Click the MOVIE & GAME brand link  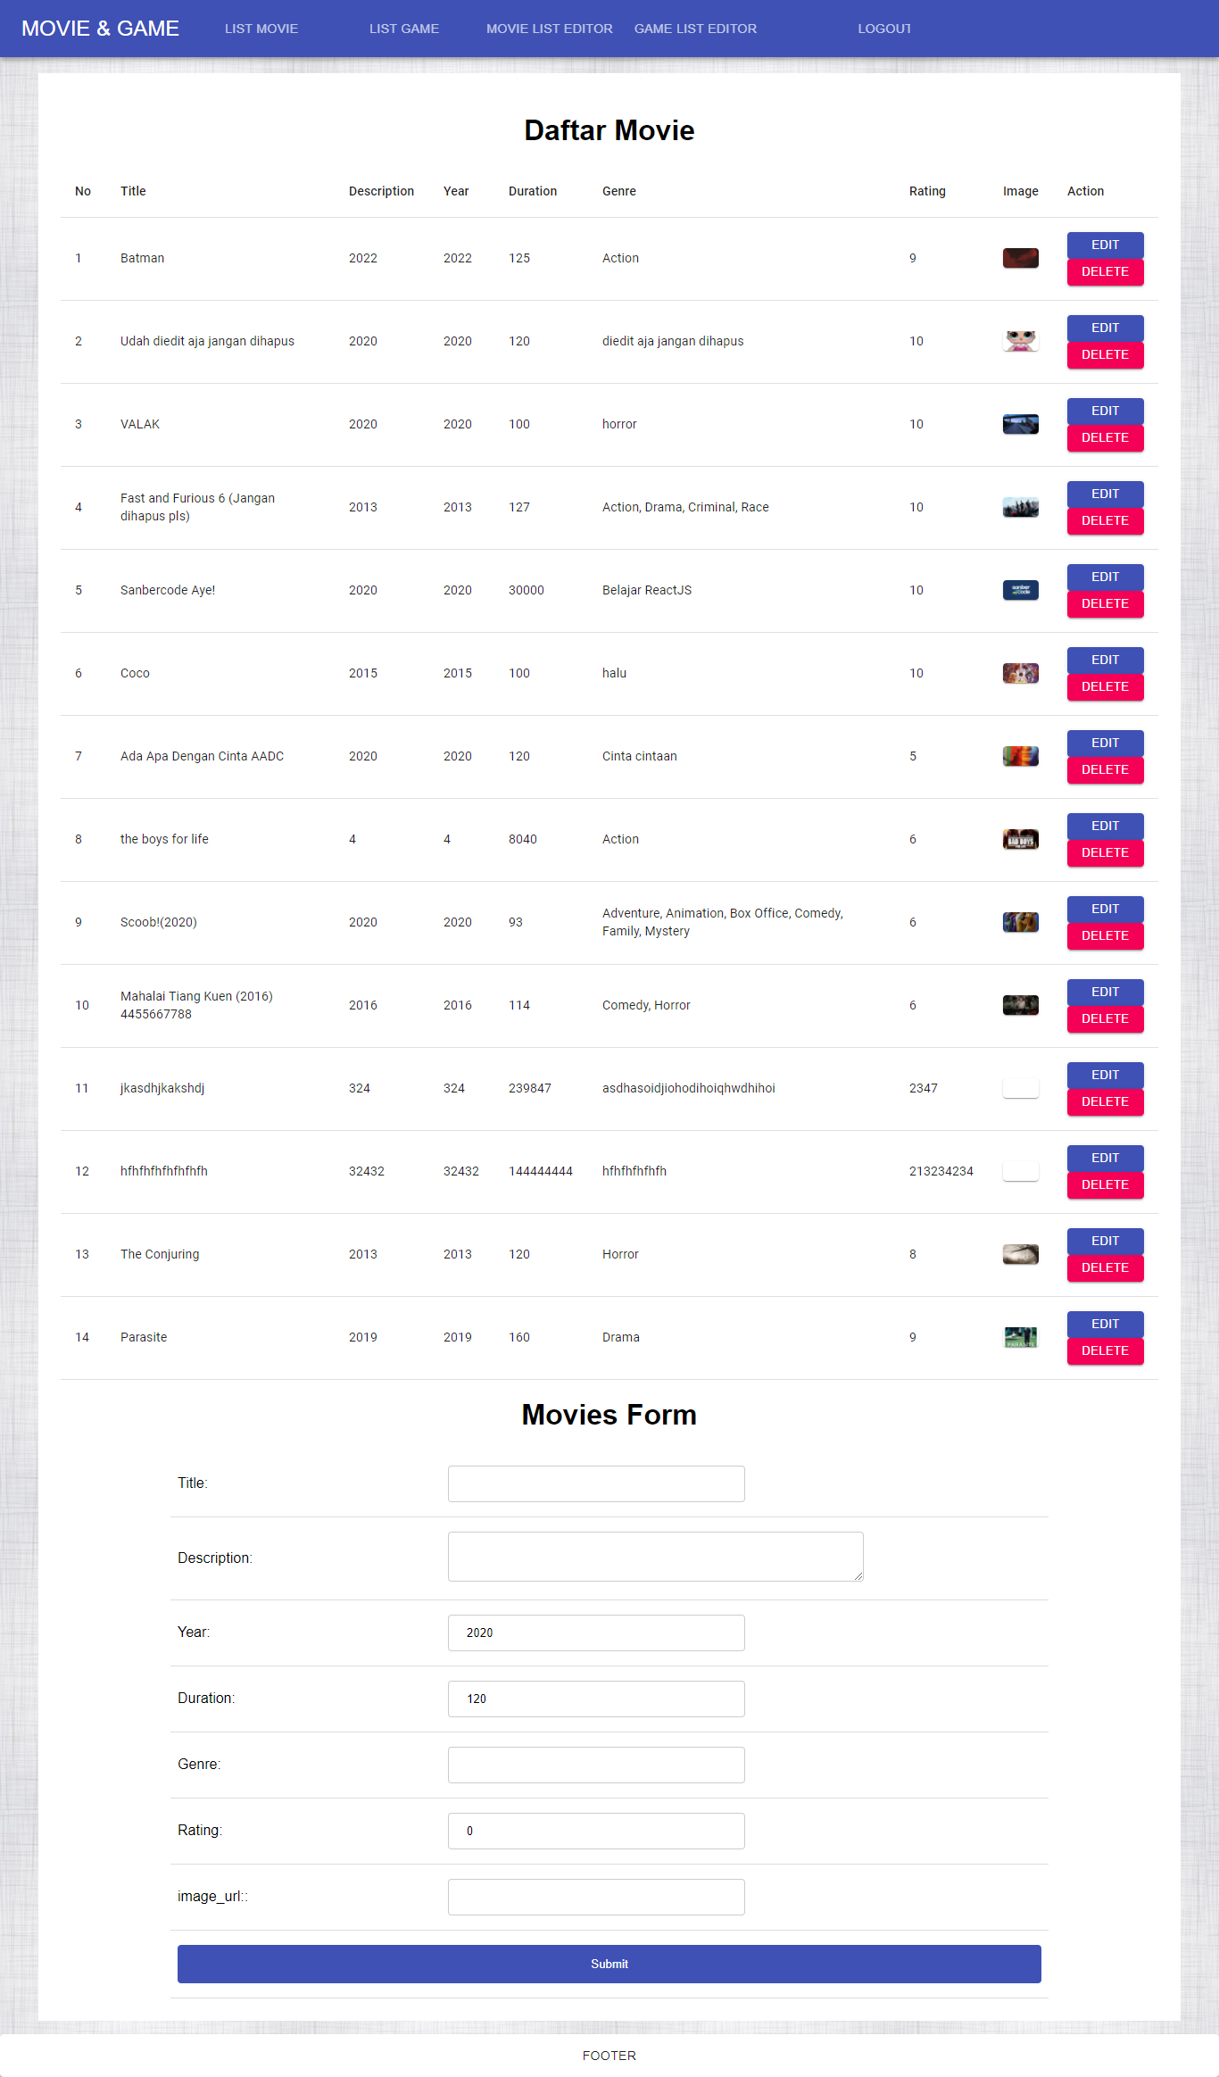tap(101, 29)
